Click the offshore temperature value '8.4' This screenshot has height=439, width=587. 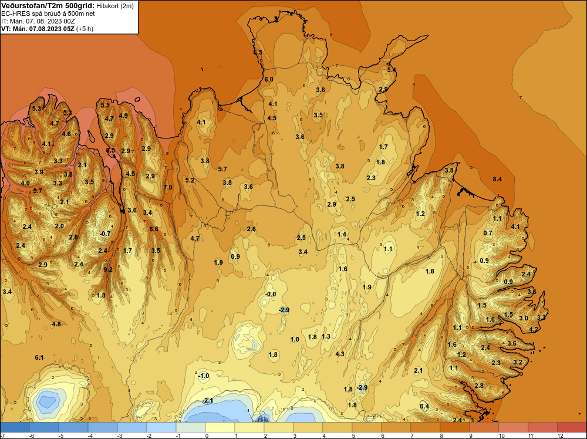tap(497, 179)
